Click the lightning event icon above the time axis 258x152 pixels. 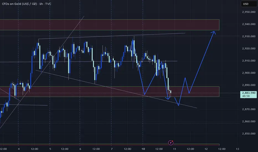171,143
